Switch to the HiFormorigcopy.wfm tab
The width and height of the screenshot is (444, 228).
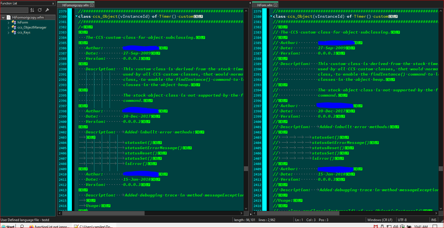coord(75,5)
